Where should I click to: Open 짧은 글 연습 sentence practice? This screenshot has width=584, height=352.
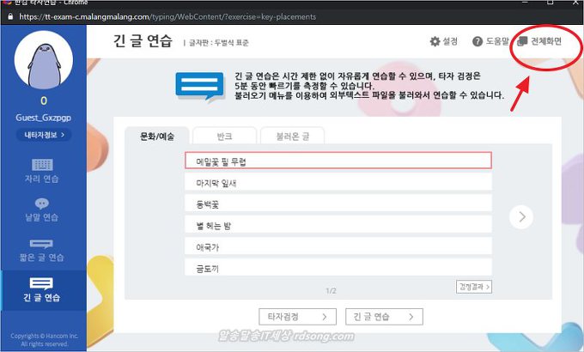point(43,249)
